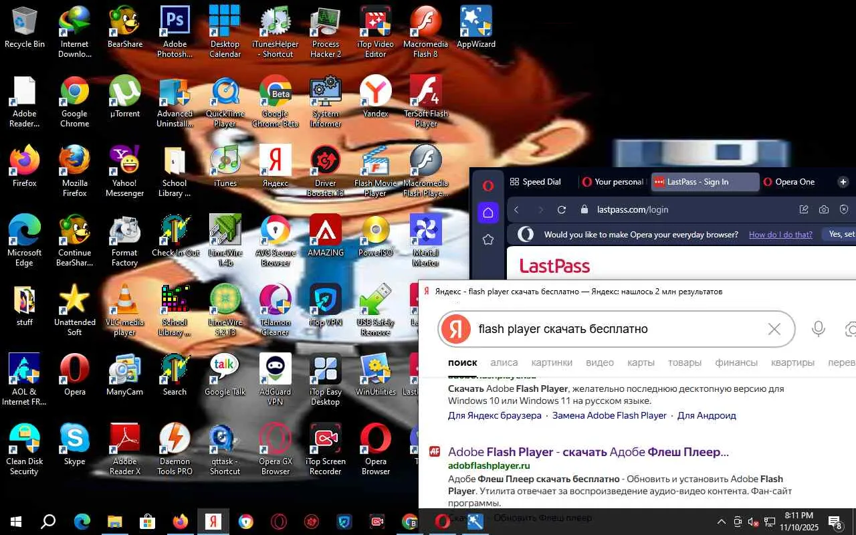Open the "Для Яндекс браузера" link

(x=495, y=415)
